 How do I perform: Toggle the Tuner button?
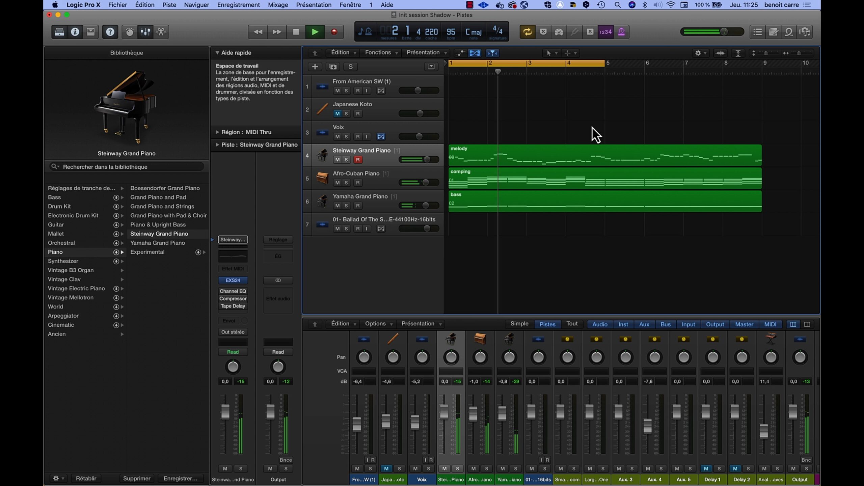point(574,32)
